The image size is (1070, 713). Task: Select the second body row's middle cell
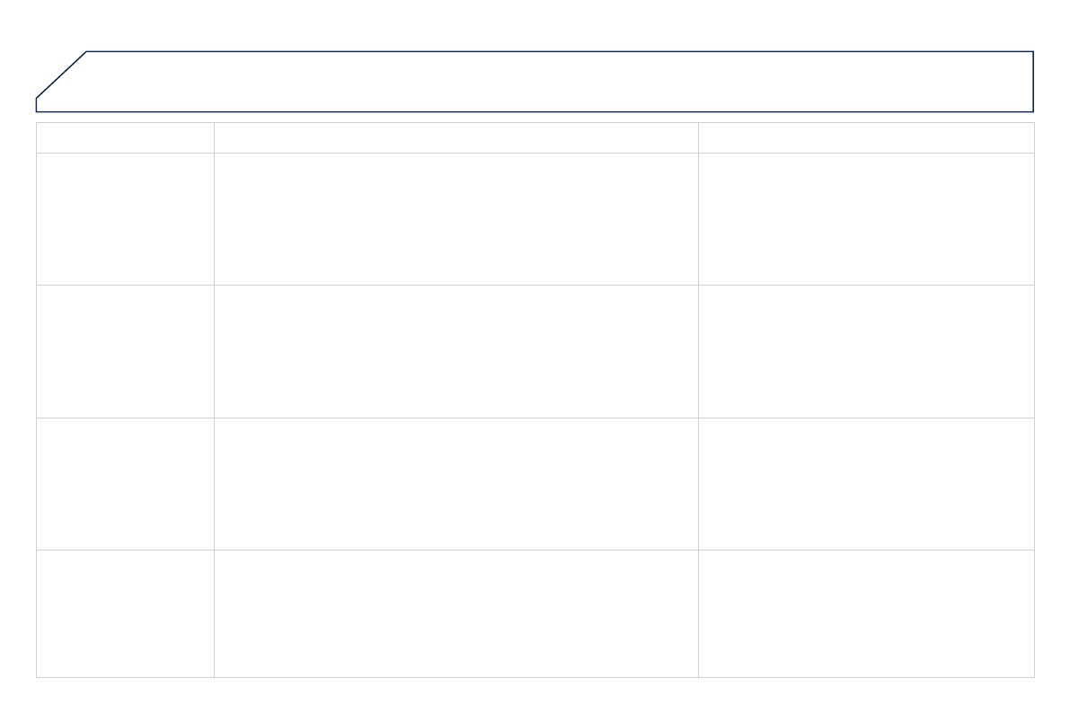(455, 351)
